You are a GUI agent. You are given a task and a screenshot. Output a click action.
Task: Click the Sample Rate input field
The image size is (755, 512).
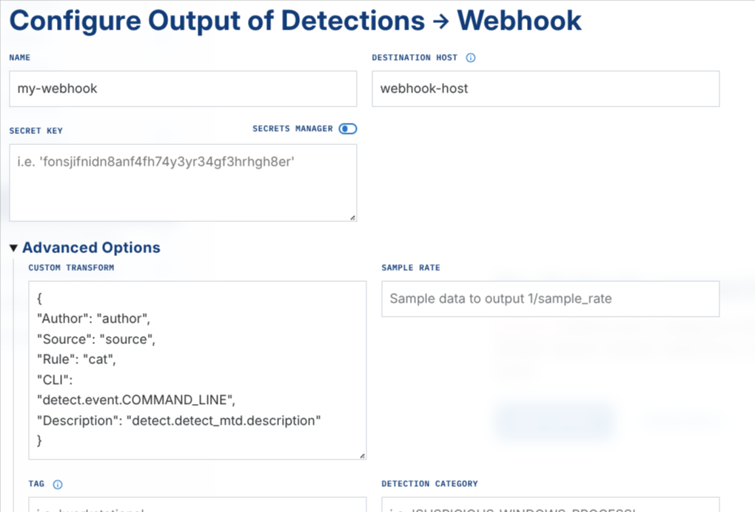click(550, 299)
